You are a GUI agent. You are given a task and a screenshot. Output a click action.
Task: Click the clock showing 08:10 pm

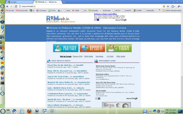tap(171, 110)
